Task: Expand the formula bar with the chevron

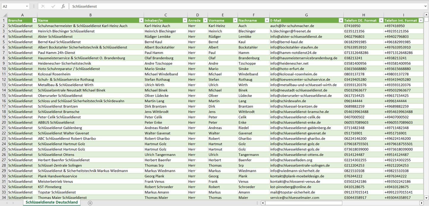Action: click(426, 6)
